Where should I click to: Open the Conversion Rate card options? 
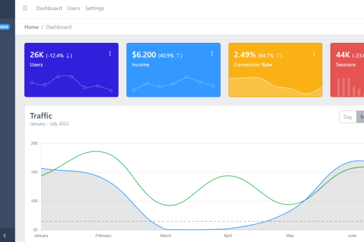pyautogui.click(x=314, y=53)
